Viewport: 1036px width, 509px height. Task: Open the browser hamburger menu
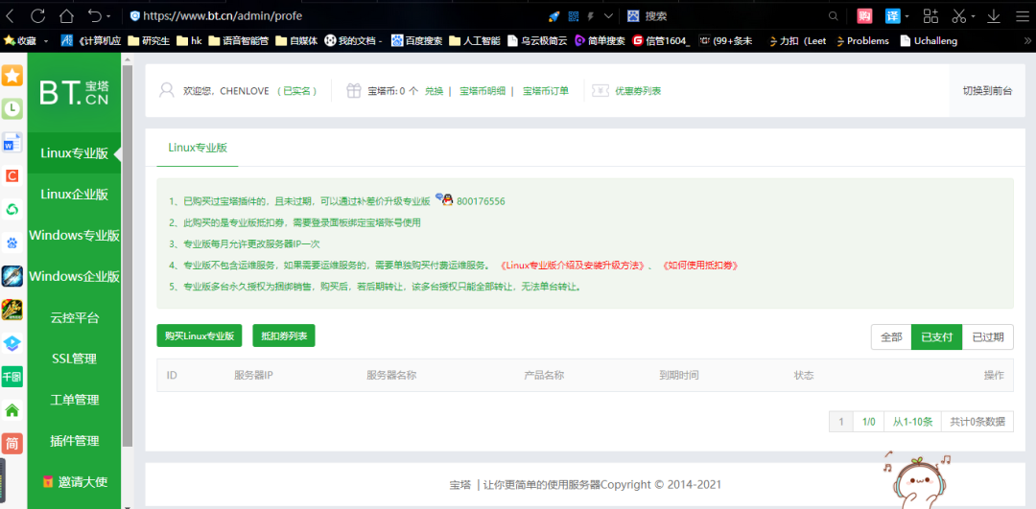(x=1022, y=16)
